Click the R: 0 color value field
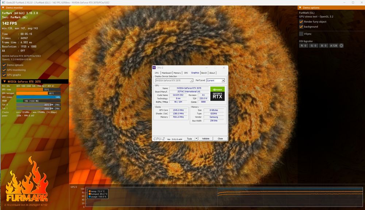The height and width of the screenshot is (210, 365). pyautogui.click(x=304, y=46)
